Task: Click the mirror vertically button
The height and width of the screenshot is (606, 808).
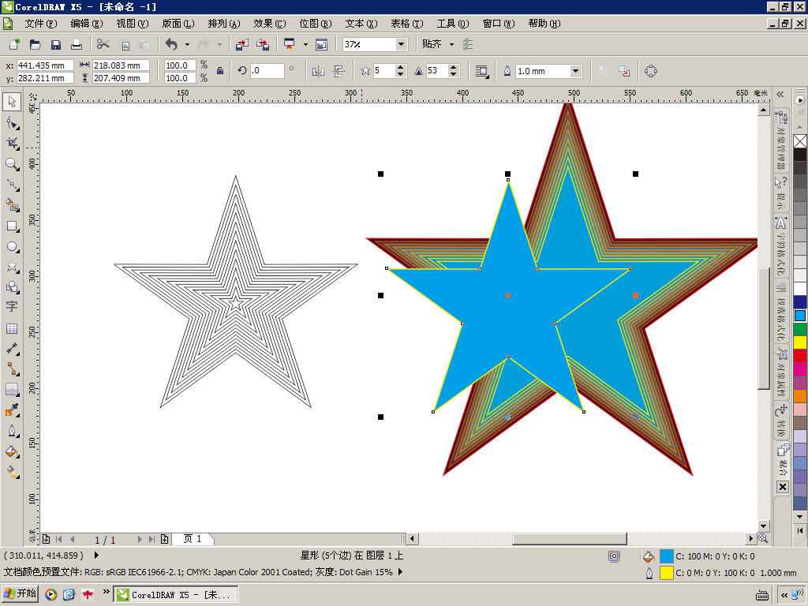Action: point(339,72)
